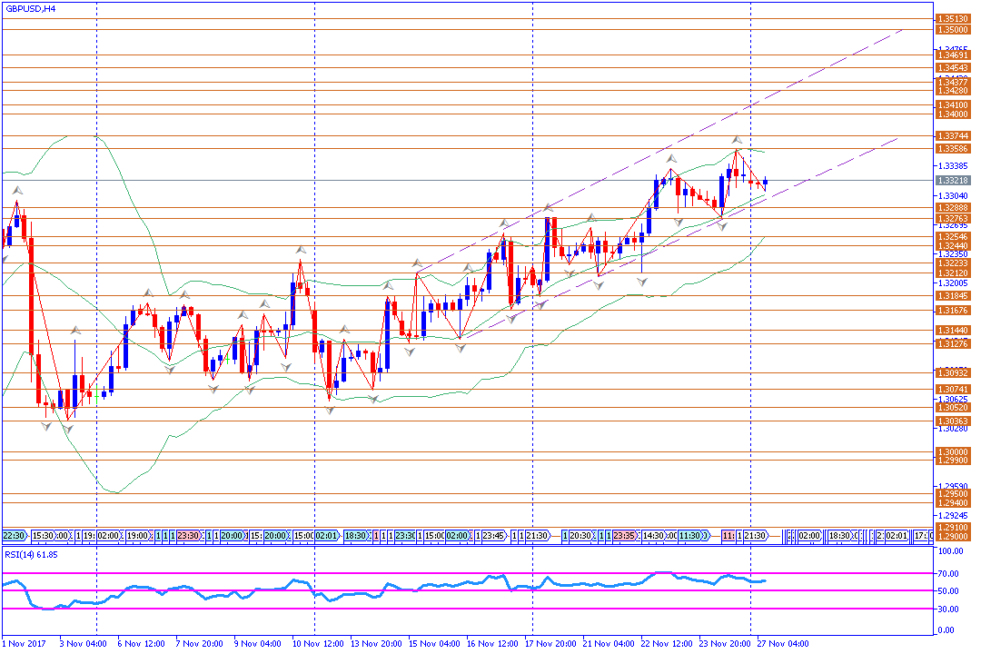Select the 1.35000 price level label
Image resolution: width=981 pixels, height=654 pixels.
[952, 29]
